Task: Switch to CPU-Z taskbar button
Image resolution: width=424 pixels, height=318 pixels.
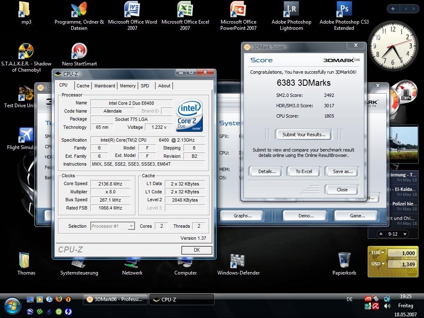Action: click(182, 299)
